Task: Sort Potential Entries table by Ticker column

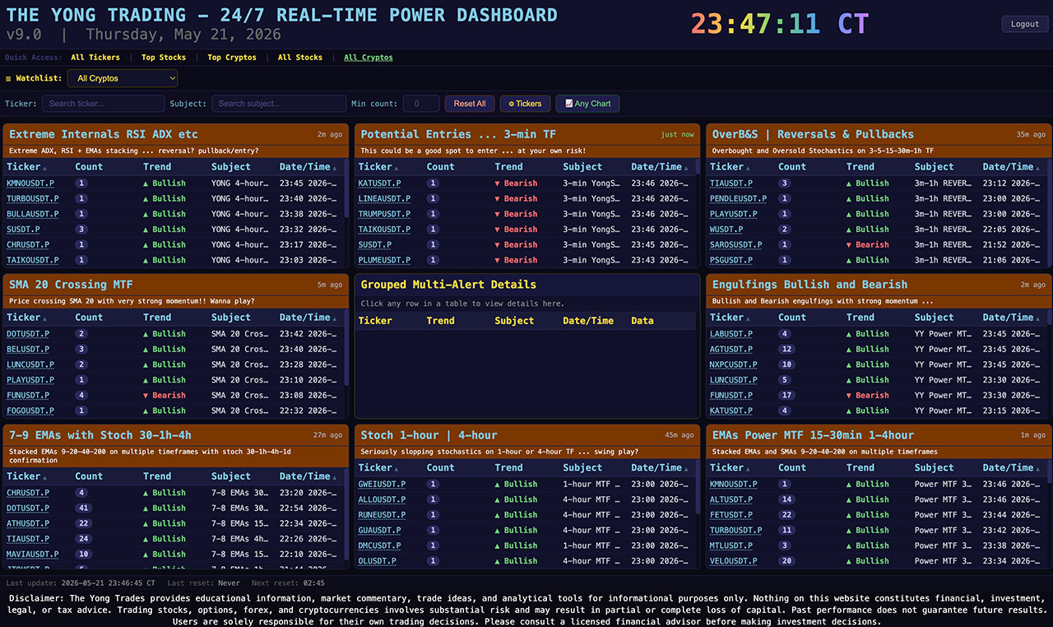Action: pos(378,166)
